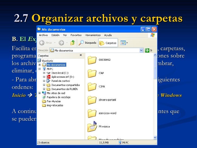Click the 00039892 folder name
This screenshot has height=148, width=197.
click(105, 60)
